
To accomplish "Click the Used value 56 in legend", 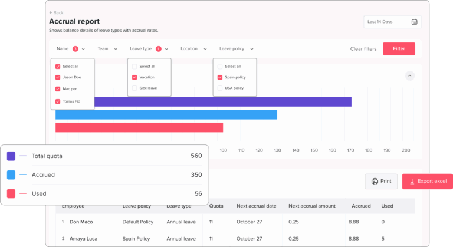I will [198, 193].
